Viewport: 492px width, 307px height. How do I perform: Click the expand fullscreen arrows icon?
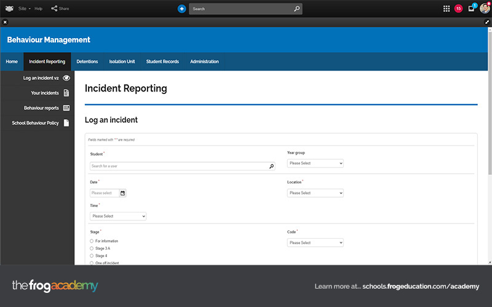(x=487, y=22)
